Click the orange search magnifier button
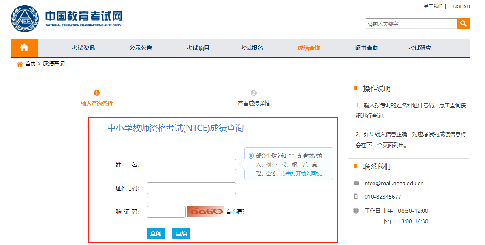Screen dimensions: 485x245 [x=463, y=24]
